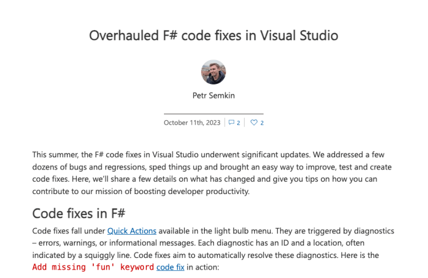Open Petr Semkin's author avatar photo
The height and width of the screenshot is (278, 428).
[x=213, y=72]
